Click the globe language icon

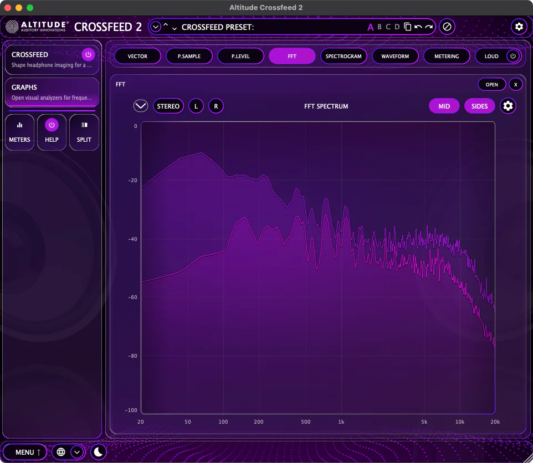tap(61, 452)
